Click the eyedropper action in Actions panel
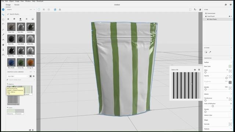 pos(210,52)
